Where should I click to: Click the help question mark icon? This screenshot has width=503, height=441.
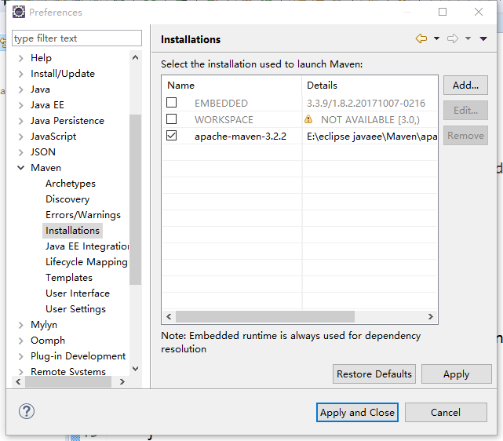27,412
